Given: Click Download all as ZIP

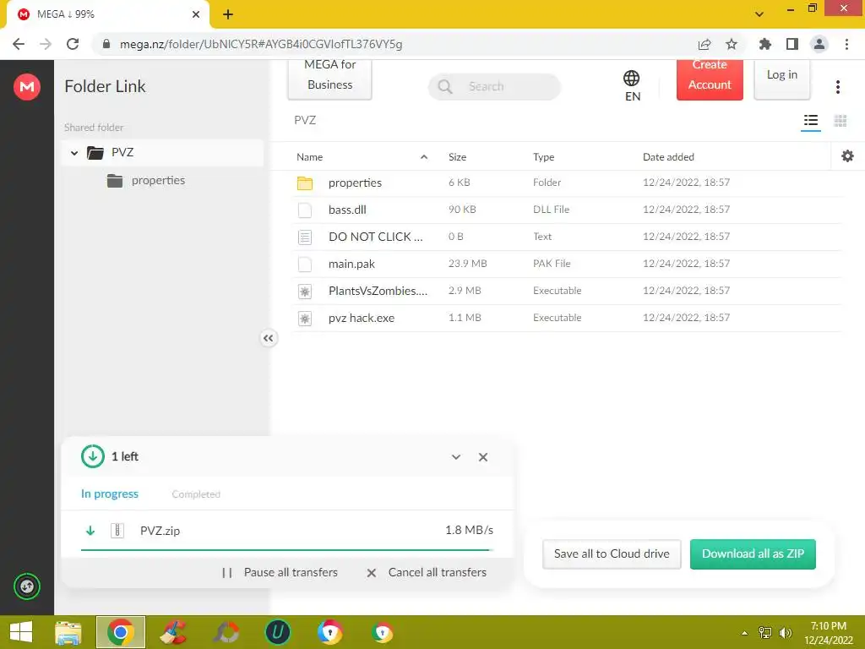Looking at the screenshot, I should (753, 554).
